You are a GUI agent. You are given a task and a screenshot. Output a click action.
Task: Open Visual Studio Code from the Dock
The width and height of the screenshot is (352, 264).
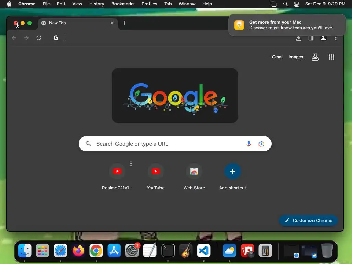[x=204, y=251]
